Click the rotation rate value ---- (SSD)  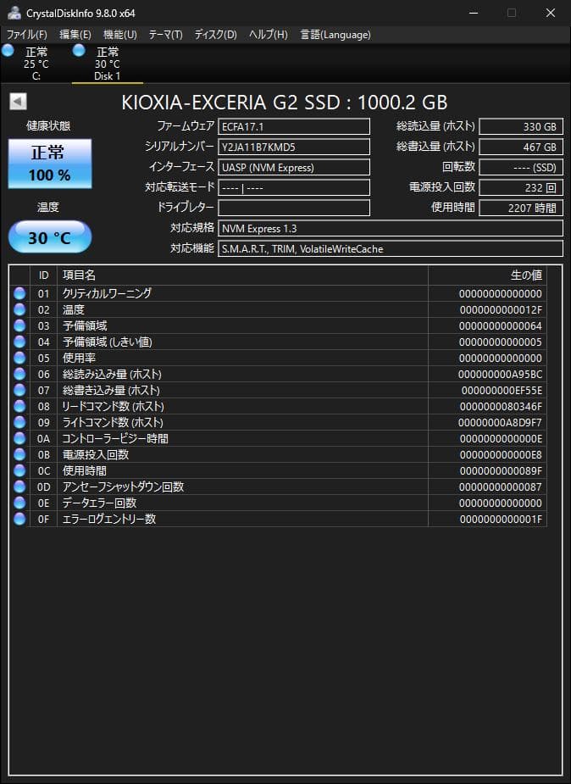tap(521, 168)
